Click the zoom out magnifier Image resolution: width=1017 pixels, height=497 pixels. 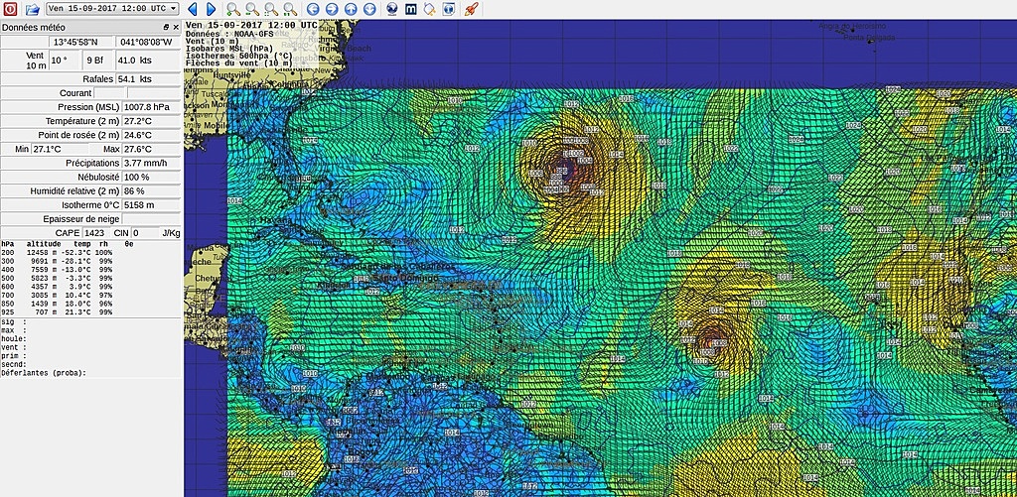click(x=251, y=9)
